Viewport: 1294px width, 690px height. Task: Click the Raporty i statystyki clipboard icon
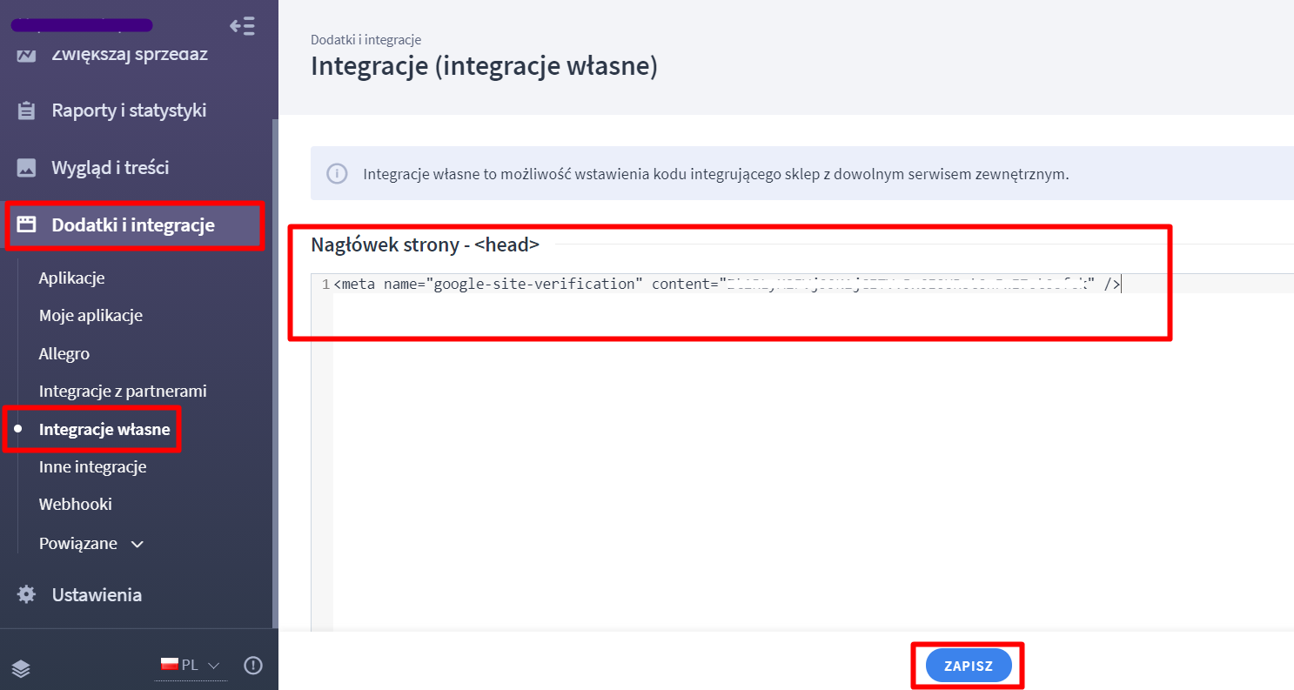click(x=27, y=111)
